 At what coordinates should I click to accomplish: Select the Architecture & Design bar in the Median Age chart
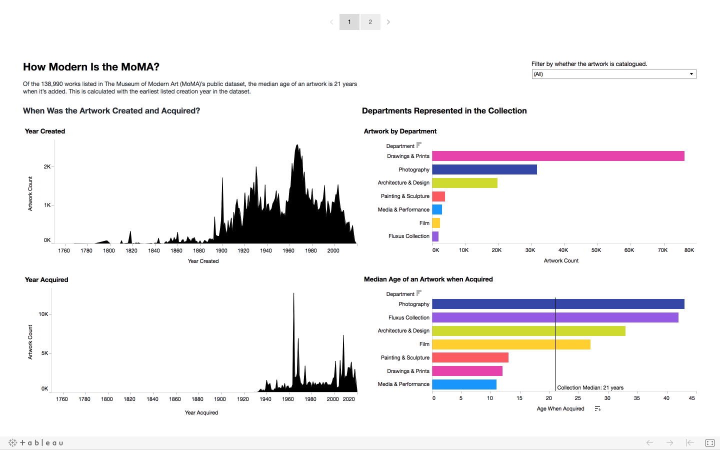point(528,331)
